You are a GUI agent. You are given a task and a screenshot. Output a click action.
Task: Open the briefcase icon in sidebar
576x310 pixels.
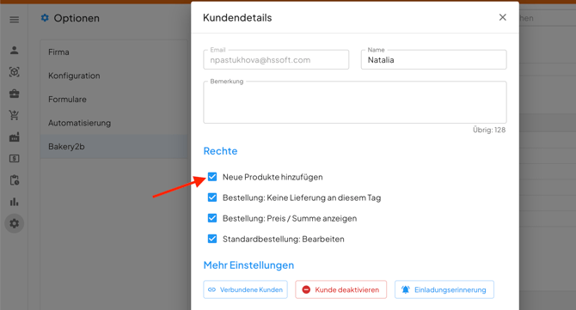pos(15,94)
